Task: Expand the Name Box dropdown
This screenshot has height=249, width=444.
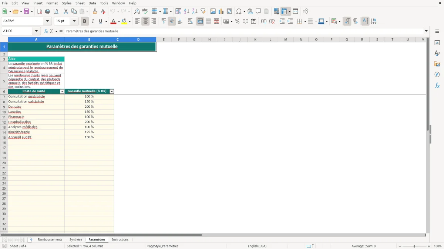Action: pos(36,31)
